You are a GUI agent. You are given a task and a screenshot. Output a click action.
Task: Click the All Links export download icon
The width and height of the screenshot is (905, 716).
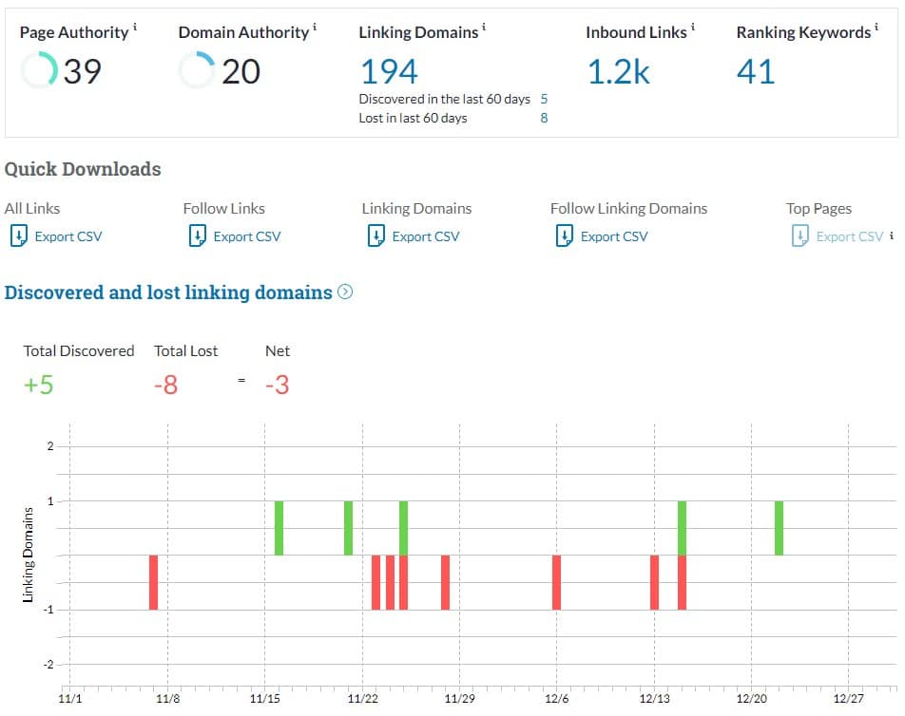click(18, 236)
